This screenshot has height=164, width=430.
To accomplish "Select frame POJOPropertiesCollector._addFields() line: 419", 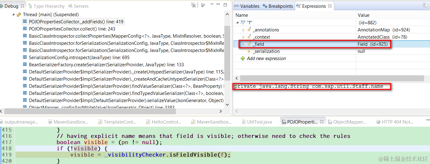I will tap(76, 22).
